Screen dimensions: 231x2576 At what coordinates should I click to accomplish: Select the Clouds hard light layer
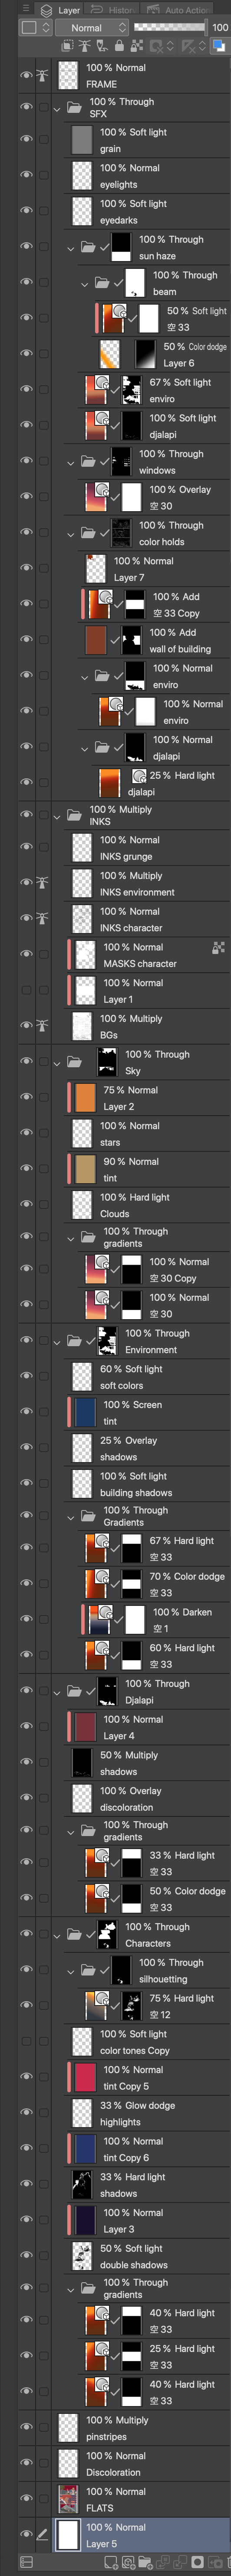click(x=149, y=1204)
